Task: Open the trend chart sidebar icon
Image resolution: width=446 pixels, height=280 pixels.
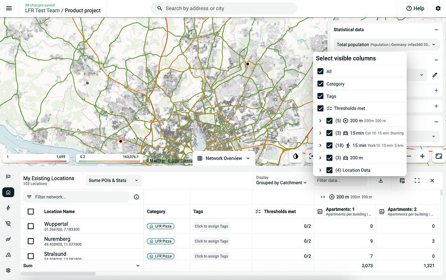Action: (8, 239)
